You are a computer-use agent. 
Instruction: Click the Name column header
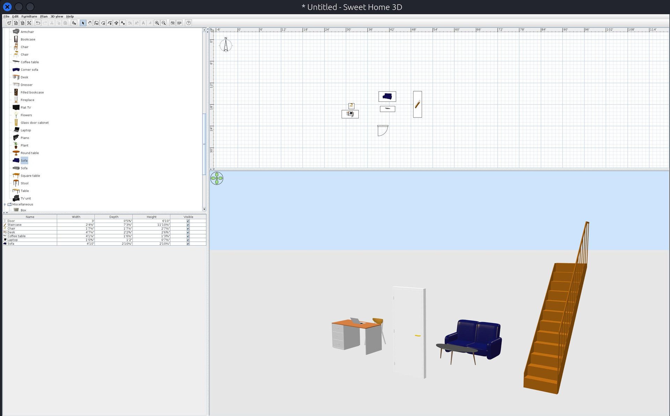pos(30,217)
